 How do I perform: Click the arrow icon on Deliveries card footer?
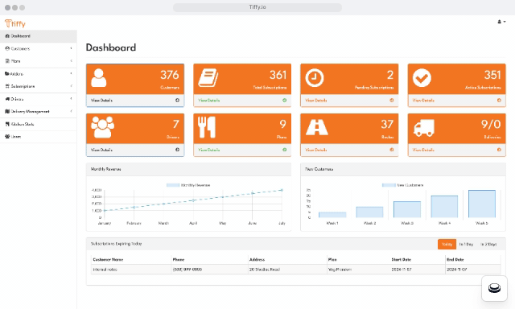[499, 150]
